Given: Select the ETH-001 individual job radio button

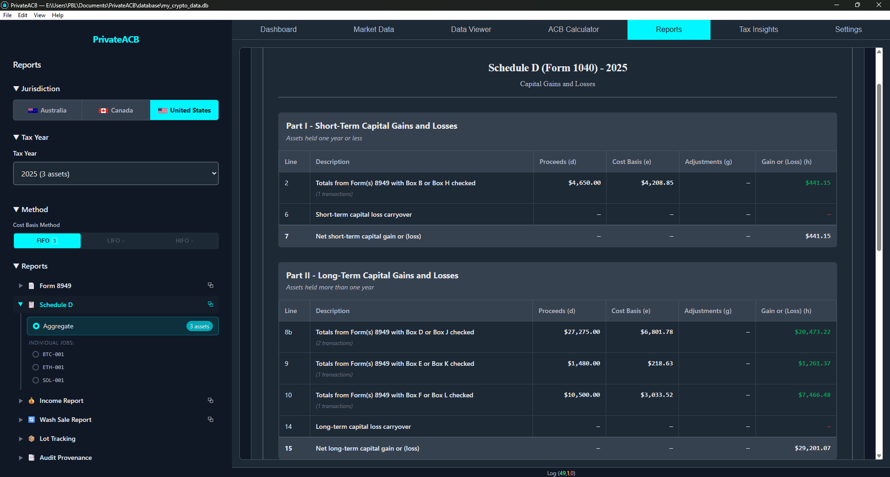Looking at the screenshot, I should point(36,367).
